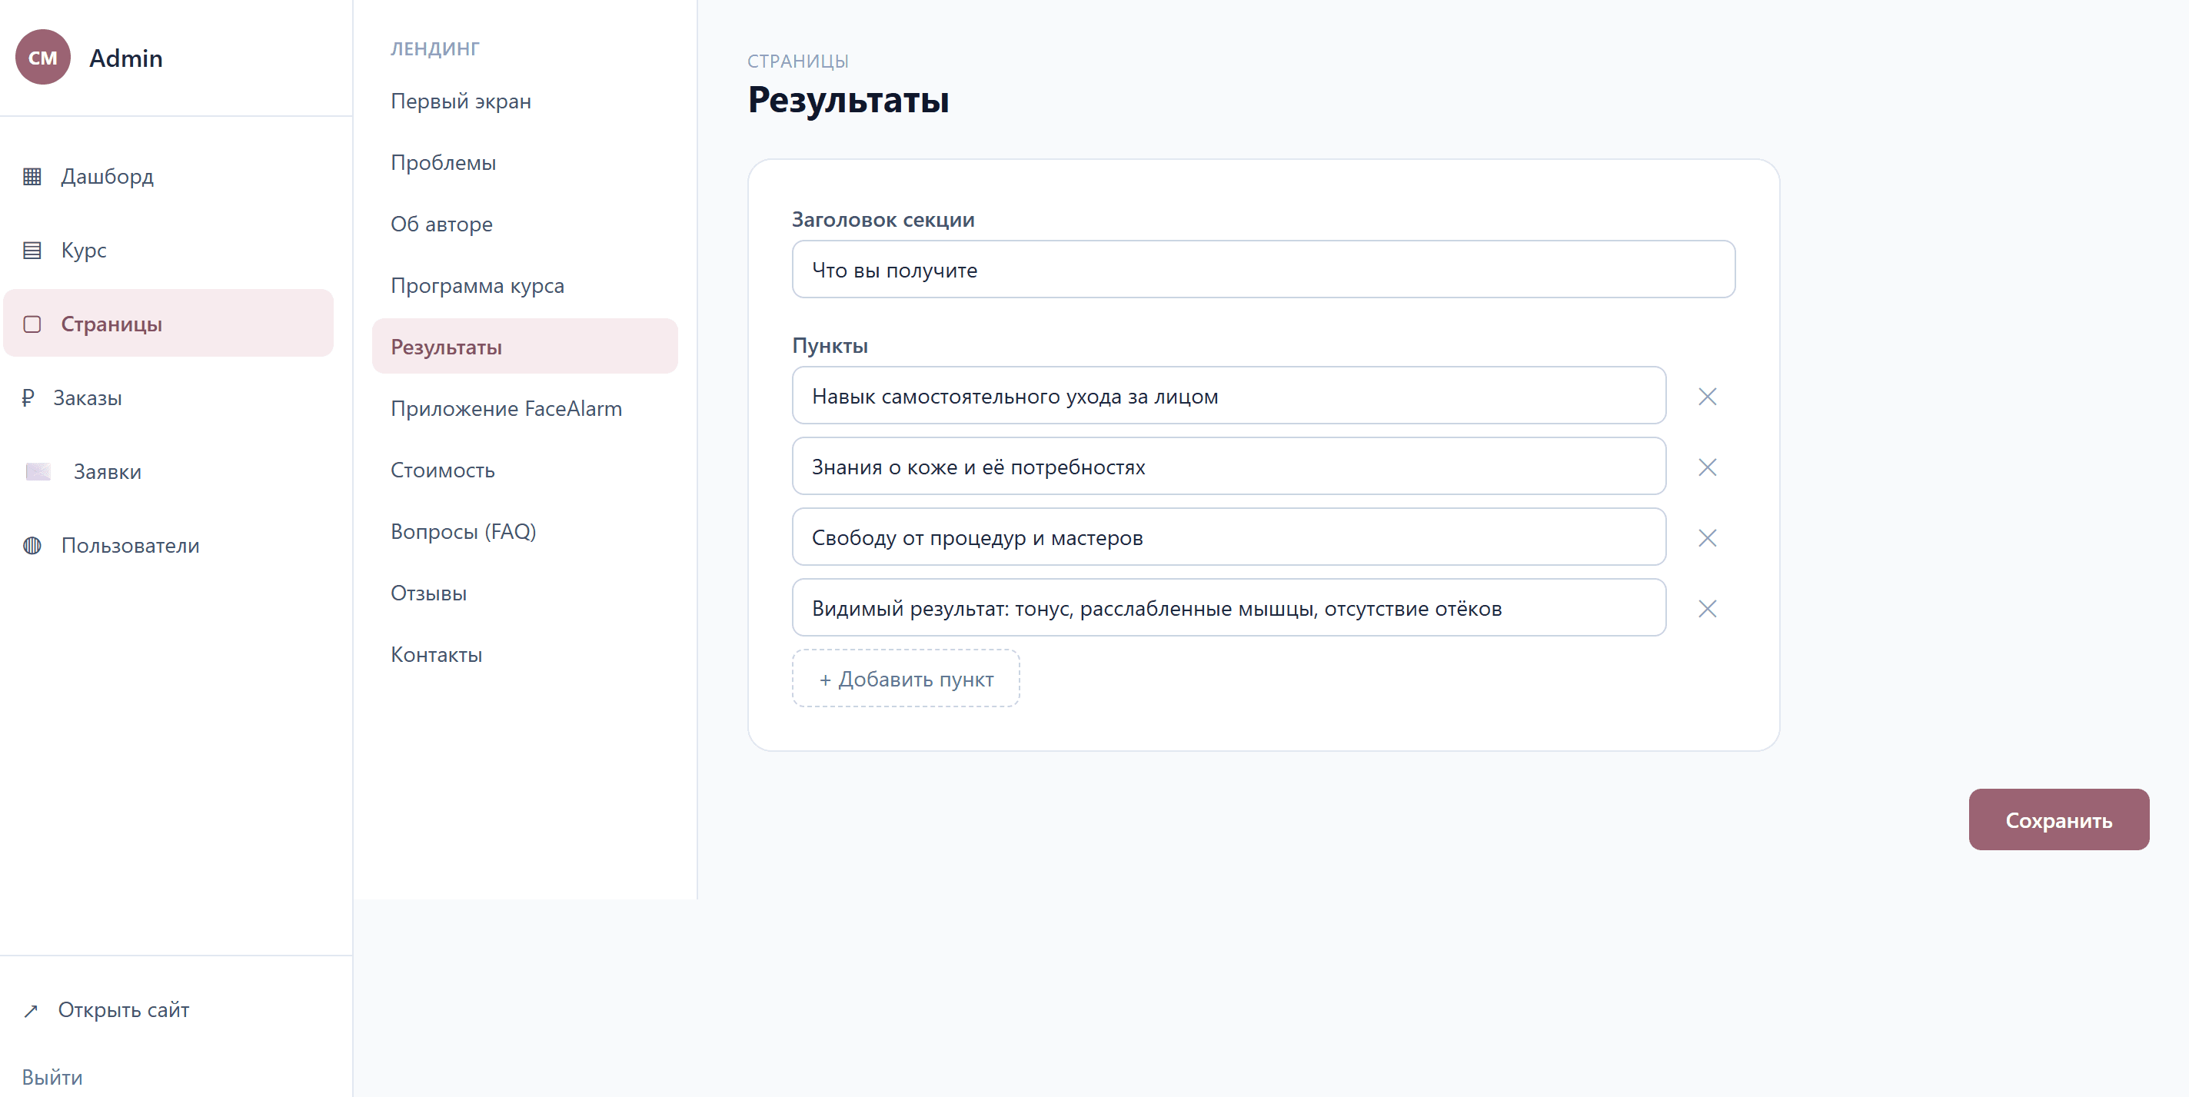The height and width of the screenshot is (1097, 2189).
Task: Edit the Знания о коже field
Action: pos(1229,467)
